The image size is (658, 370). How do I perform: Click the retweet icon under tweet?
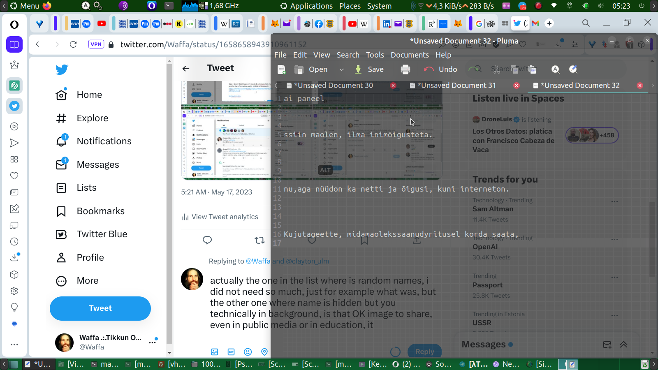tap(259, 240)
